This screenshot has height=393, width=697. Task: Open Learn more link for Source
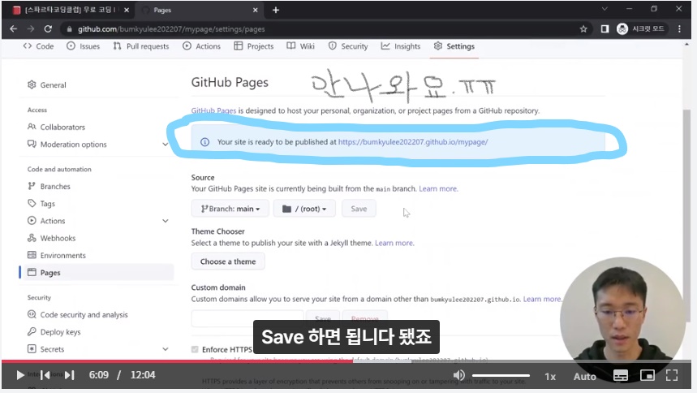pyautogui.click(x=438, y=188)
